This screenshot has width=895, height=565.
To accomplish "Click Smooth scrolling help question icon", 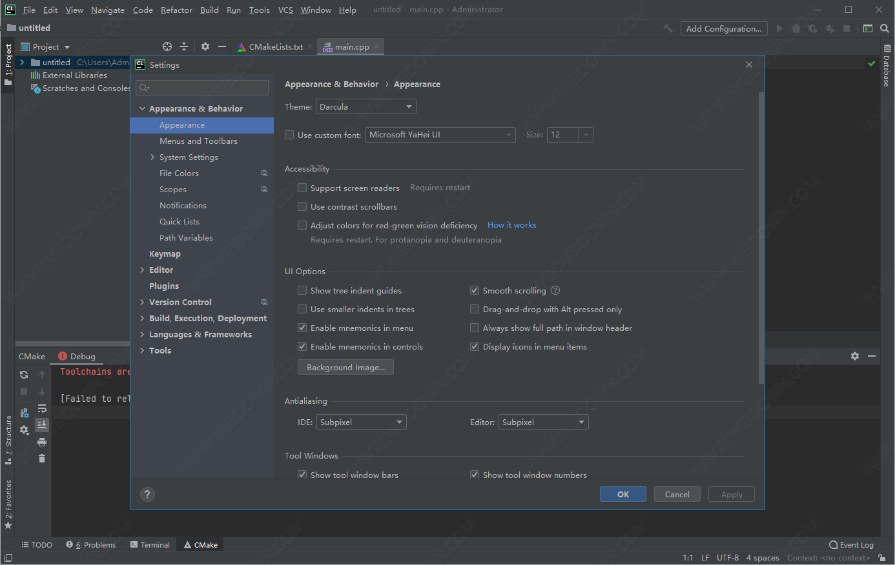I will click(x=555, y=290).
